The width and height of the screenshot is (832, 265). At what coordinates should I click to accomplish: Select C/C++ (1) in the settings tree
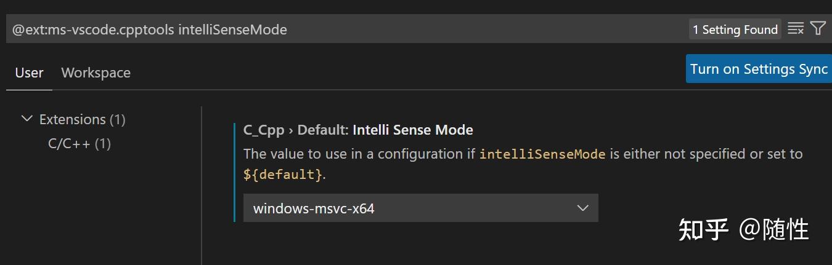(80, 144)
